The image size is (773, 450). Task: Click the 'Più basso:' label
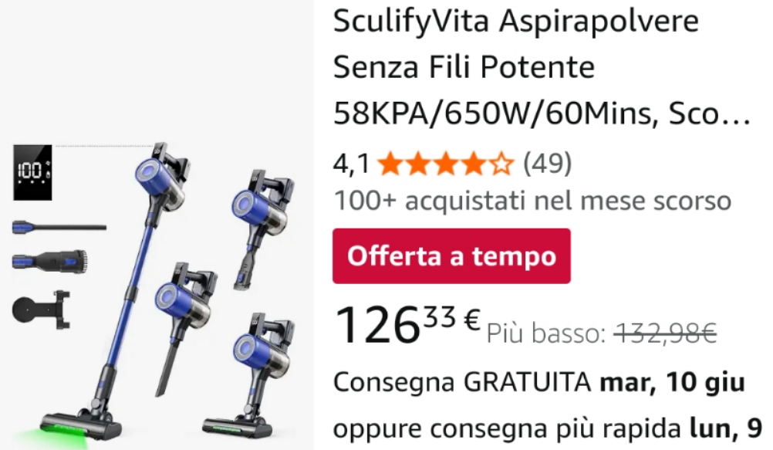tap(546, 333)
